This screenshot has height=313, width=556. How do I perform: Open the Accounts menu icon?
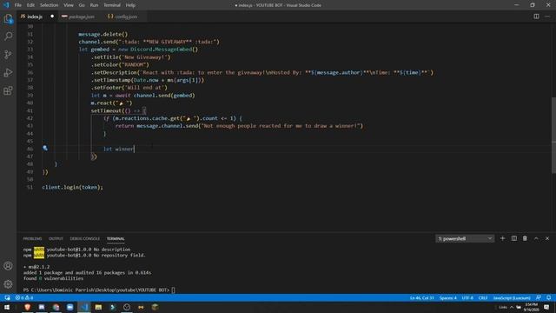pos(8,266)
